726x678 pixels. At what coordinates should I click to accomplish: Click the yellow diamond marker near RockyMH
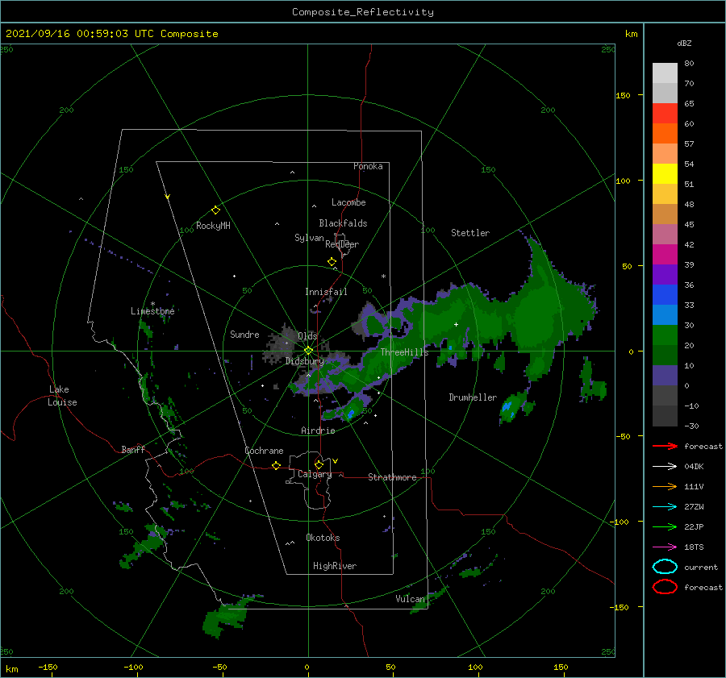(215, 210)
